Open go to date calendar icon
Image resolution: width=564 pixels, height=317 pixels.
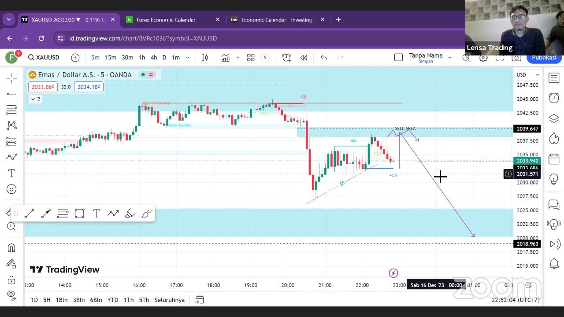[x=200, y=300]
